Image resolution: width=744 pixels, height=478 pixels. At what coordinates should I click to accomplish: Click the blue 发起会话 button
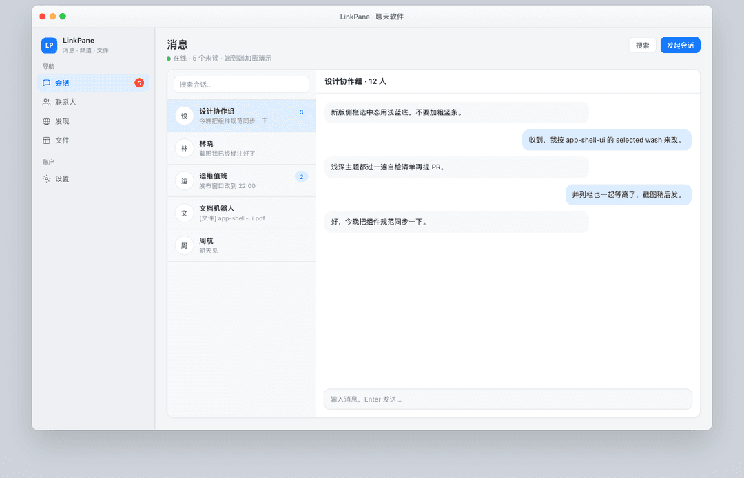(681, 45)
